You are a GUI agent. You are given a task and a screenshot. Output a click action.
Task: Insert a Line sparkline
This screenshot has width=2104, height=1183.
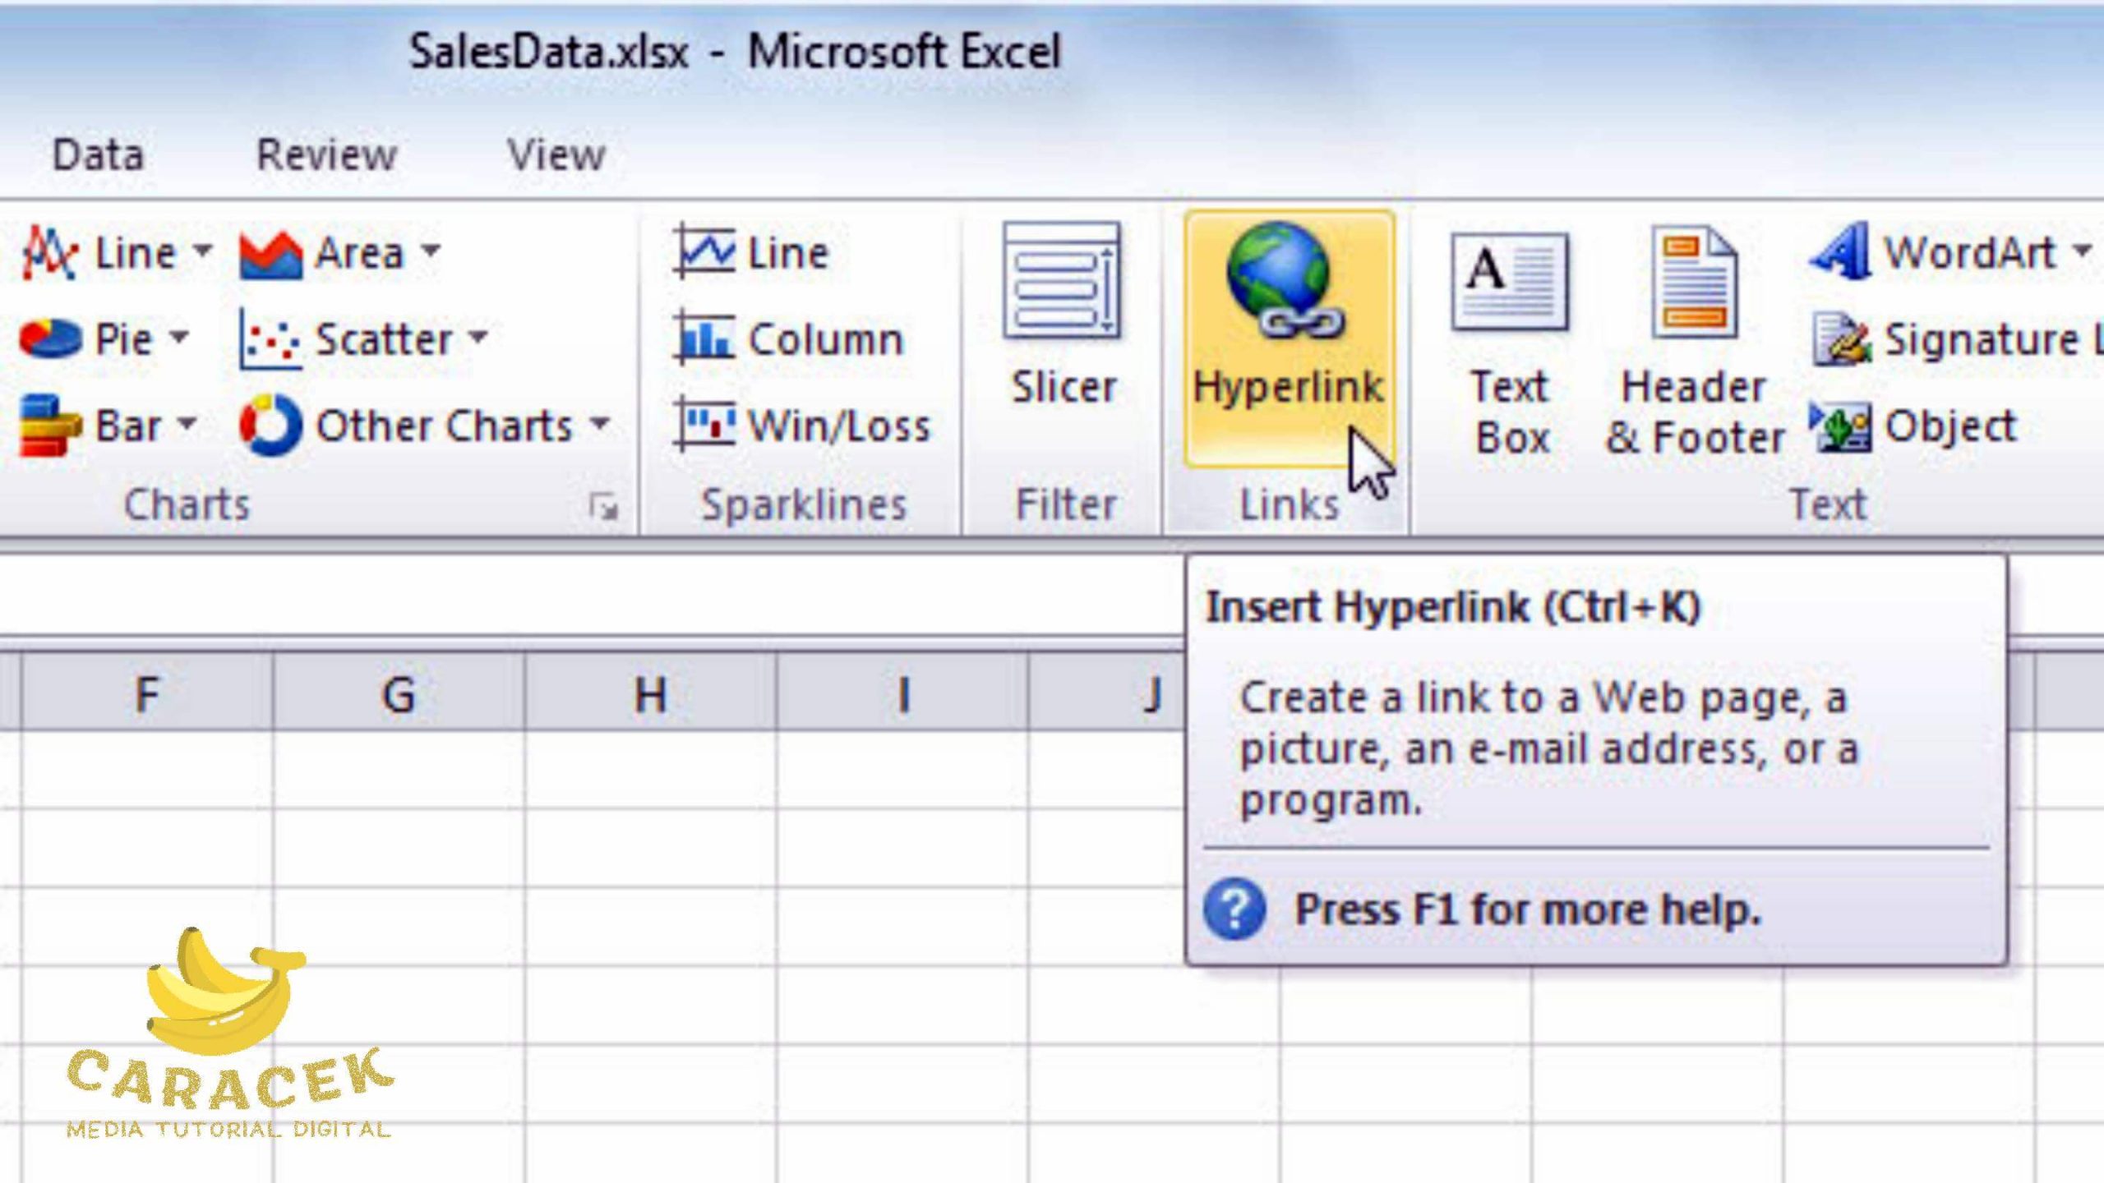(751, 252)
